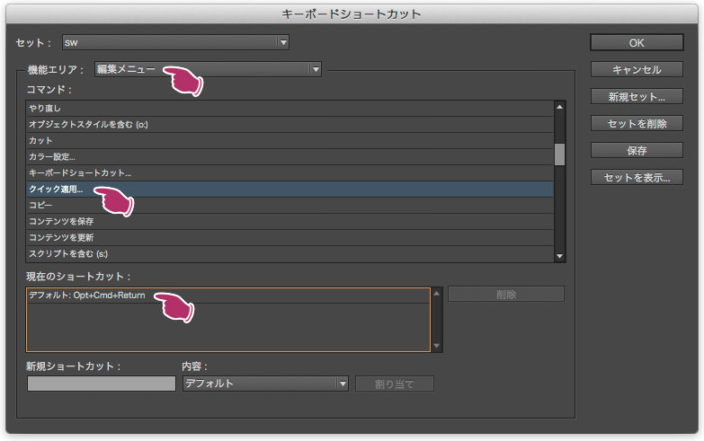Select the デフォルト: Opt+Cmd+Return shortcut entry
Image resolution: width=704 pixels, height=441 pixels.
pos(228,295)
